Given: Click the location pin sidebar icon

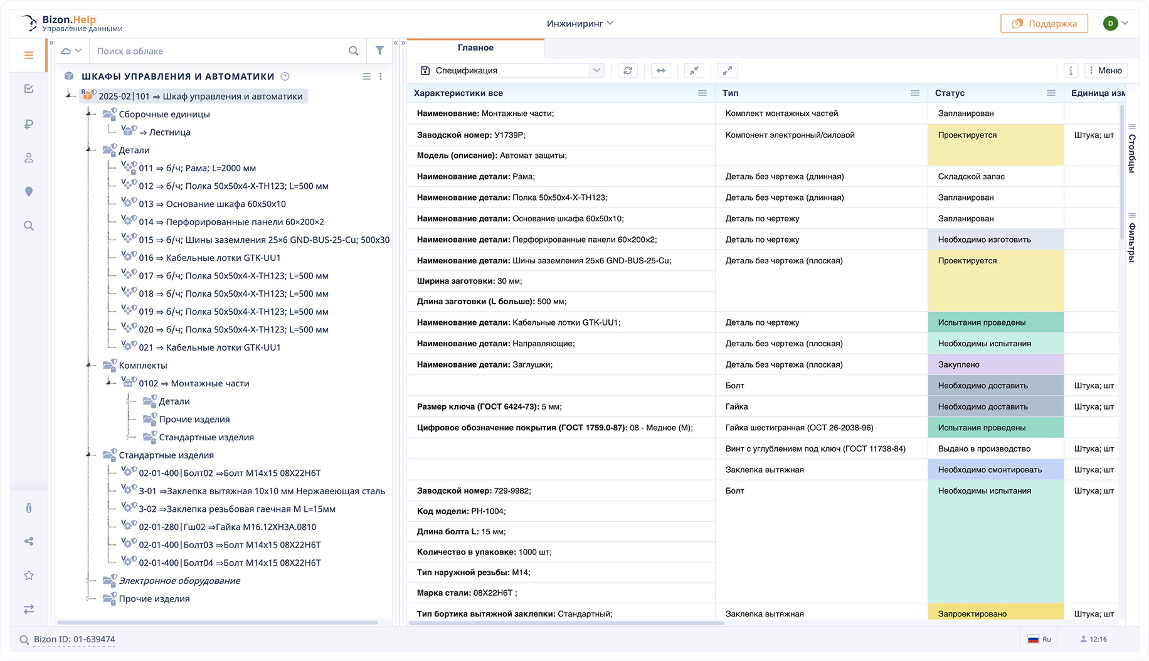Looking at the screenshot, I should (29, 192).
